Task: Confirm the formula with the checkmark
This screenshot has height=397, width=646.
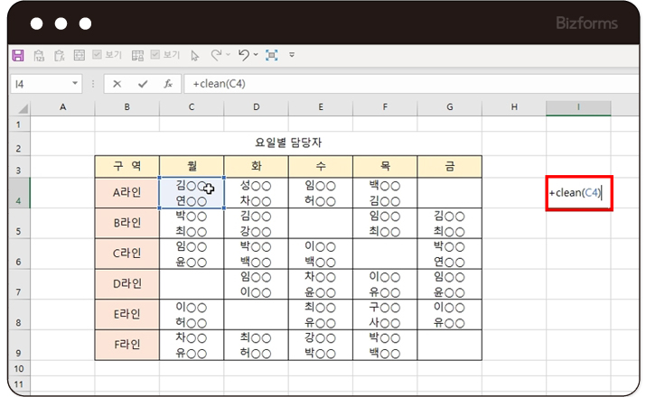Action: (x=143, y=84)
